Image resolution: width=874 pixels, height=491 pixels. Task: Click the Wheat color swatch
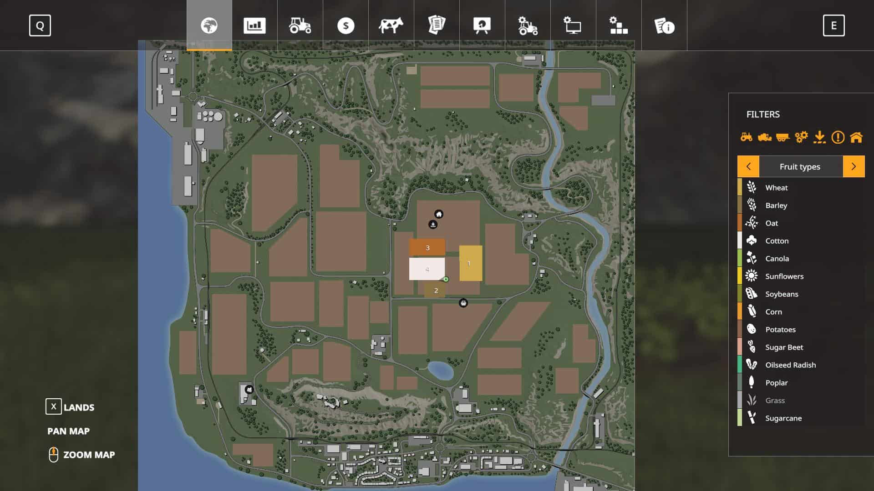740,187
